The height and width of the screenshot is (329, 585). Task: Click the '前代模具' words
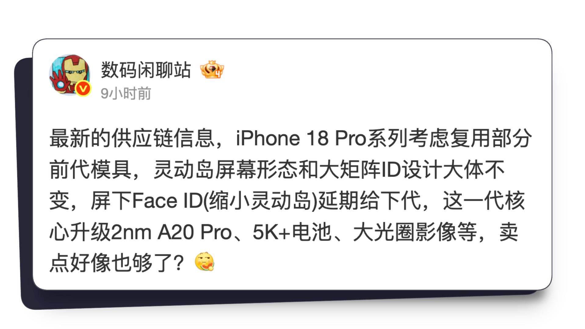click(x=91, y=170)
